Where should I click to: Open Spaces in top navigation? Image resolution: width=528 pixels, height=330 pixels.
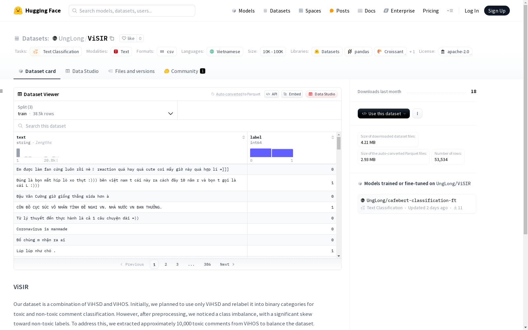pyautogui.click(x=310, y=11)
